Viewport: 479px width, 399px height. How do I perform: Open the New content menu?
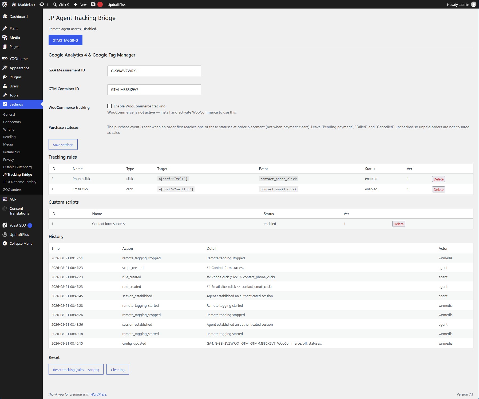pos(80,4)
